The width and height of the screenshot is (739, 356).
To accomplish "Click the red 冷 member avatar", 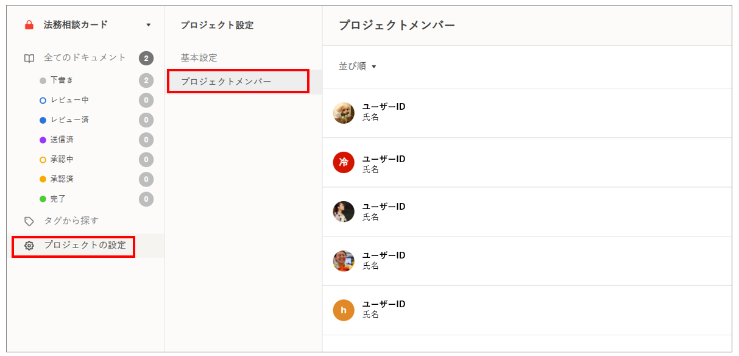I will click(x=344, y=163).
